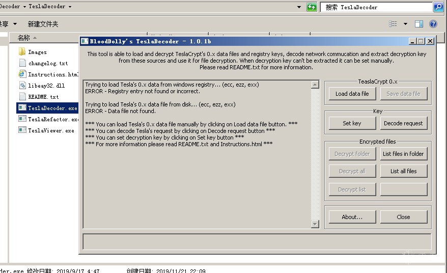Click the 新建文件夹 toolbar button

43,24
